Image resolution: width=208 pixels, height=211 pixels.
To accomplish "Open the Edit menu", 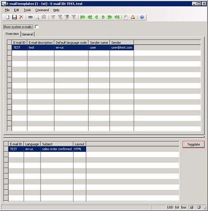I will tap(16, 10).
